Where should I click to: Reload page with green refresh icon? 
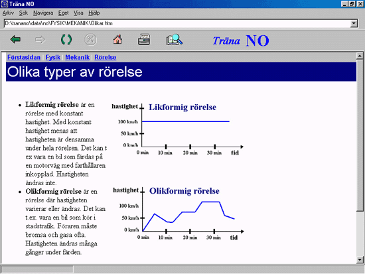(66, 40)
